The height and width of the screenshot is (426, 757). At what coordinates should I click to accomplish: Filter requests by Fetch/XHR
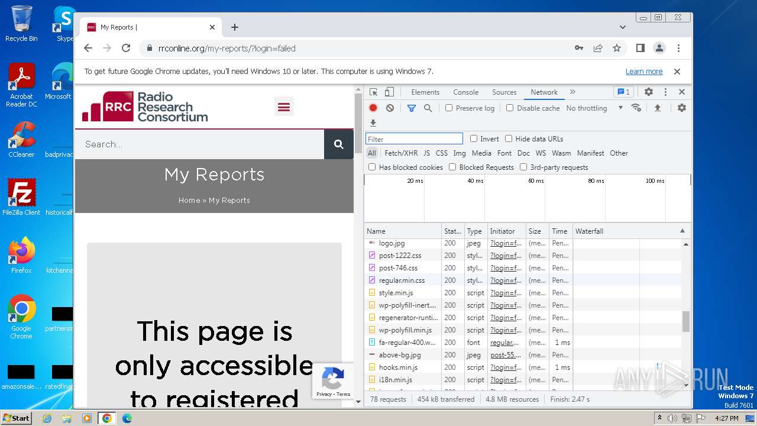click(x=401, y=153)
